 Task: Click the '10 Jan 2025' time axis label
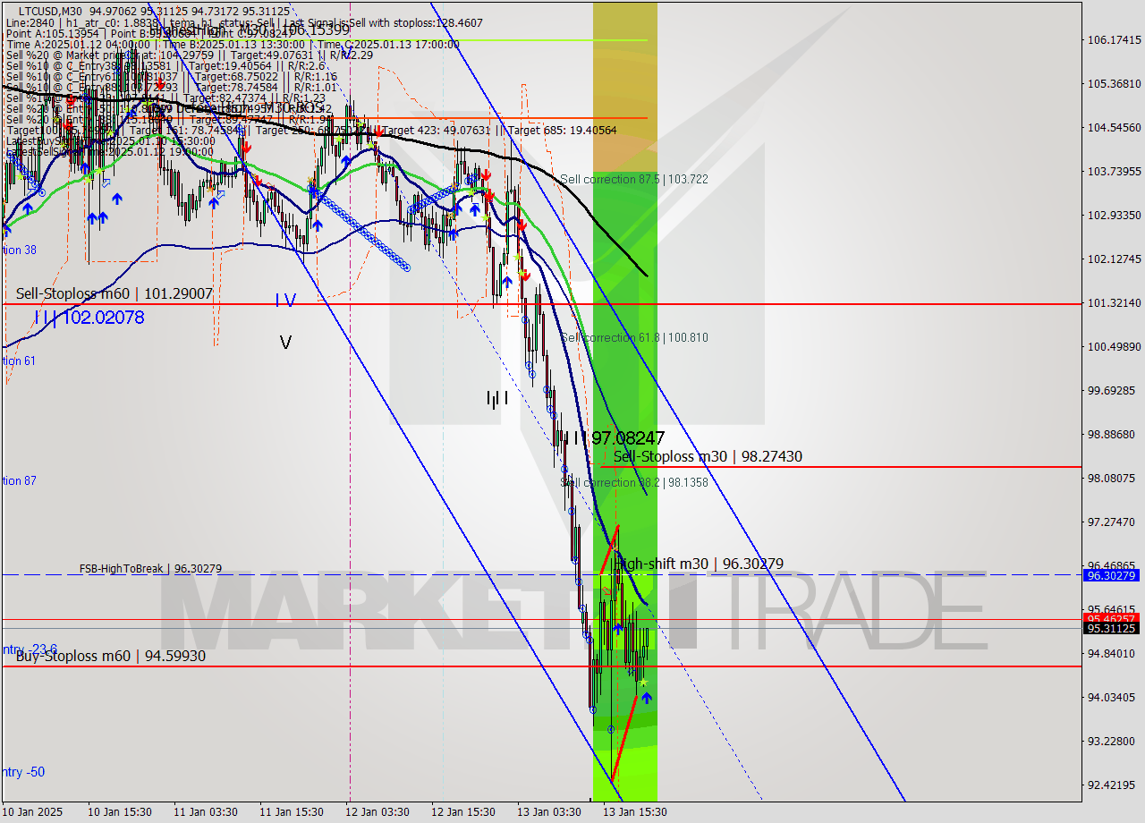coord(32,812)
